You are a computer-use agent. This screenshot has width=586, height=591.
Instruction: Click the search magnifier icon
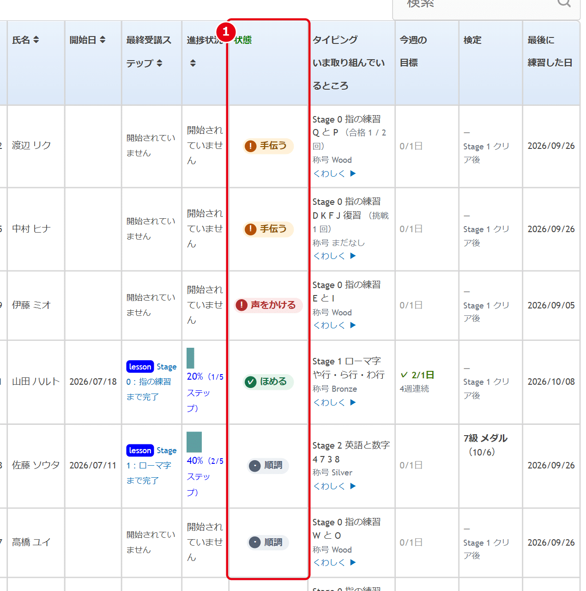click(x=564, y=3)
